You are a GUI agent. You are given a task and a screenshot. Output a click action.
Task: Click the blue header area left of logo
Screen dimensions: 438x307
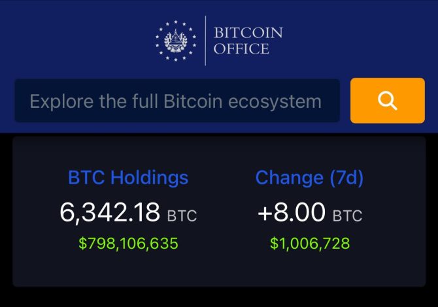click(78, 40)
